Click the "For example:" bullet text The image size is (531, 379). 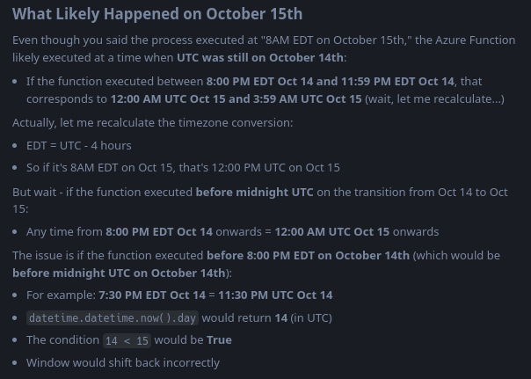62,295
